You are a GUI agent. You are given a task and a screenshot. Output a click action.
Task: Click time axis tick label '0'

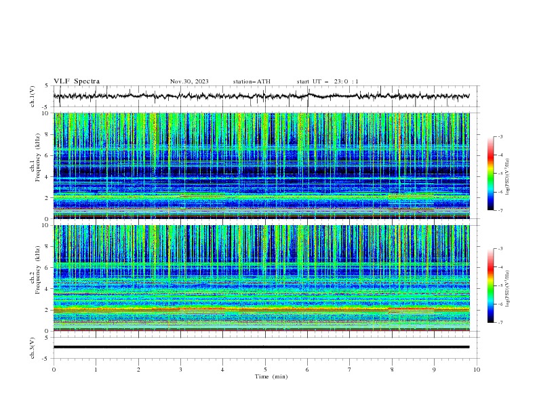tap(54, 370)
